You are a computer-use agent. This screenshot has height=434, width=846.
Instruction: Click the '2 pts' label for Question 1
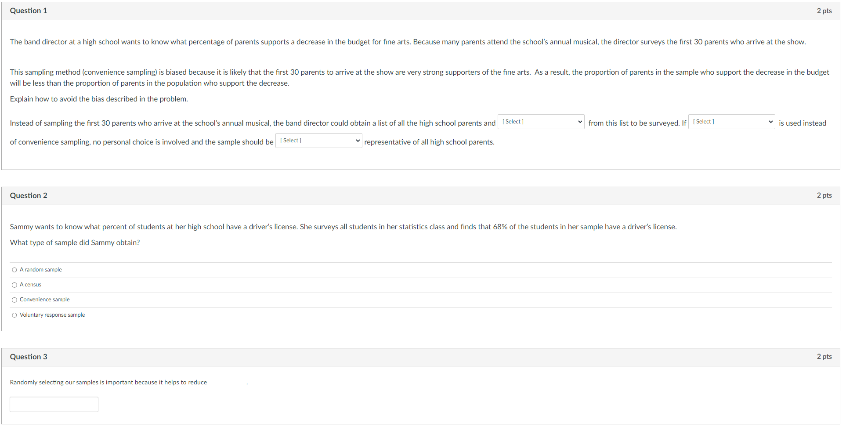(824, 11)
